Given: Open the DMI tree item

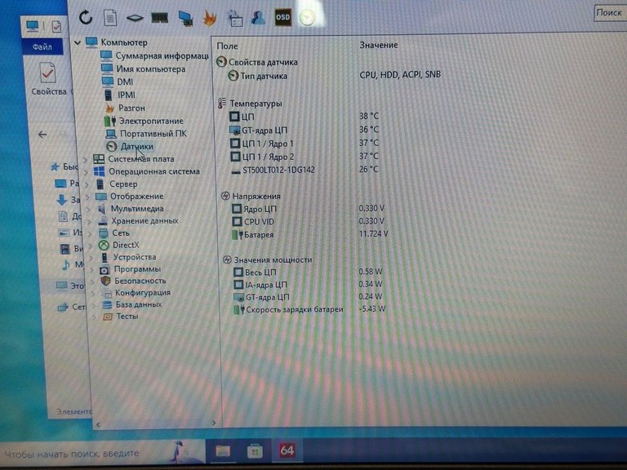Looking at the screenshot, I should [118, 82].
